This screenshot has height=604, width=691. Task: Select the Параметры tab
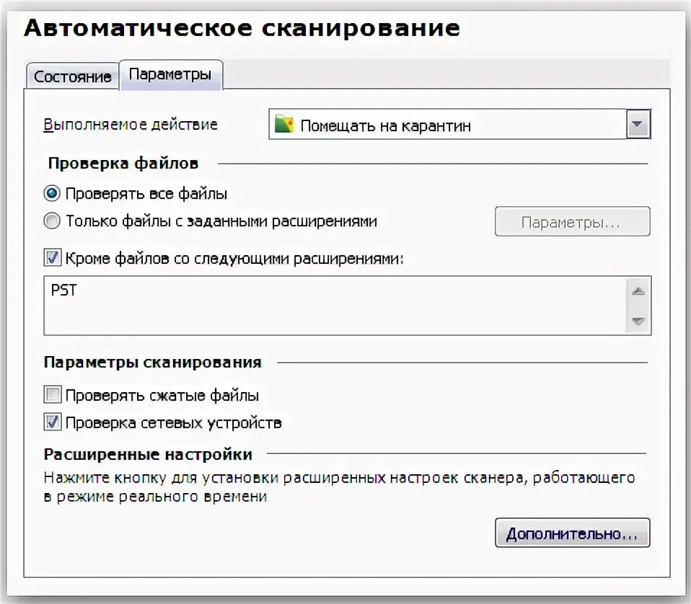tap(170, 75)
